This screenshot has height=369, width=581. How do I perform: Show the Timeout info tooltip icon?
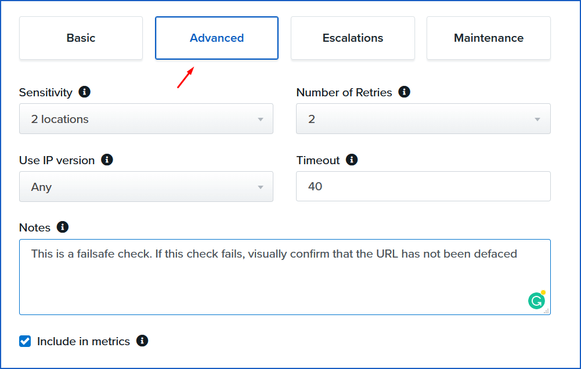coord(352,160)
